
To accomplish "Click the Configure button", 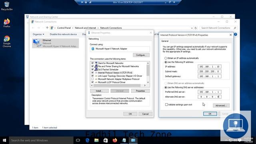I will pos(141,55).
